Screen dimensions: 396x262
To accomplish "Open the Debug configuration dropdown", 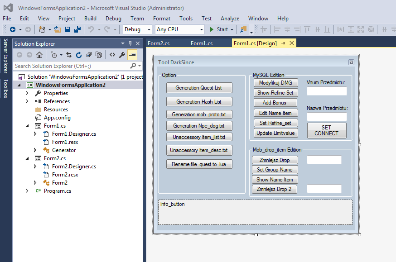I will click(149, 29).
